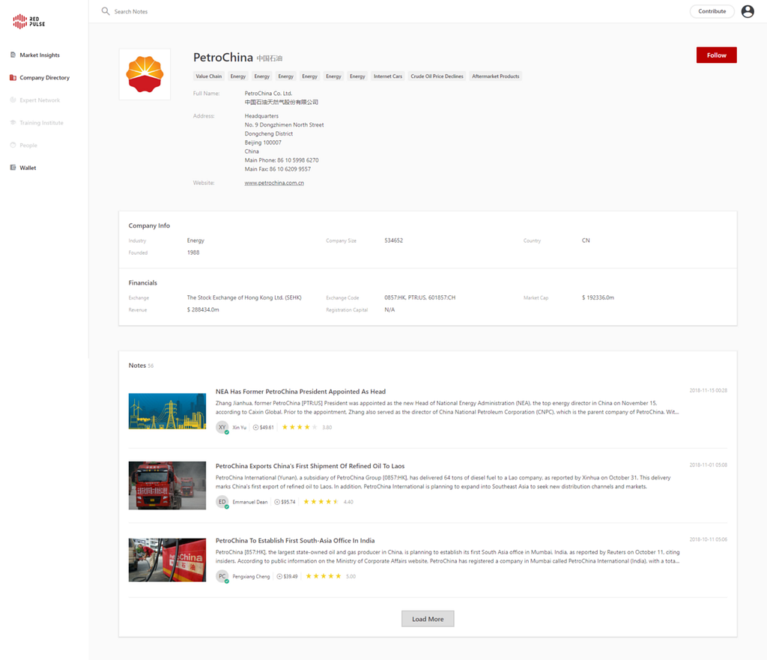This screenshot has width=767, height=660.
Task: Click the timestamp 2018-10-11 05:06
Action: coord(709,539)
